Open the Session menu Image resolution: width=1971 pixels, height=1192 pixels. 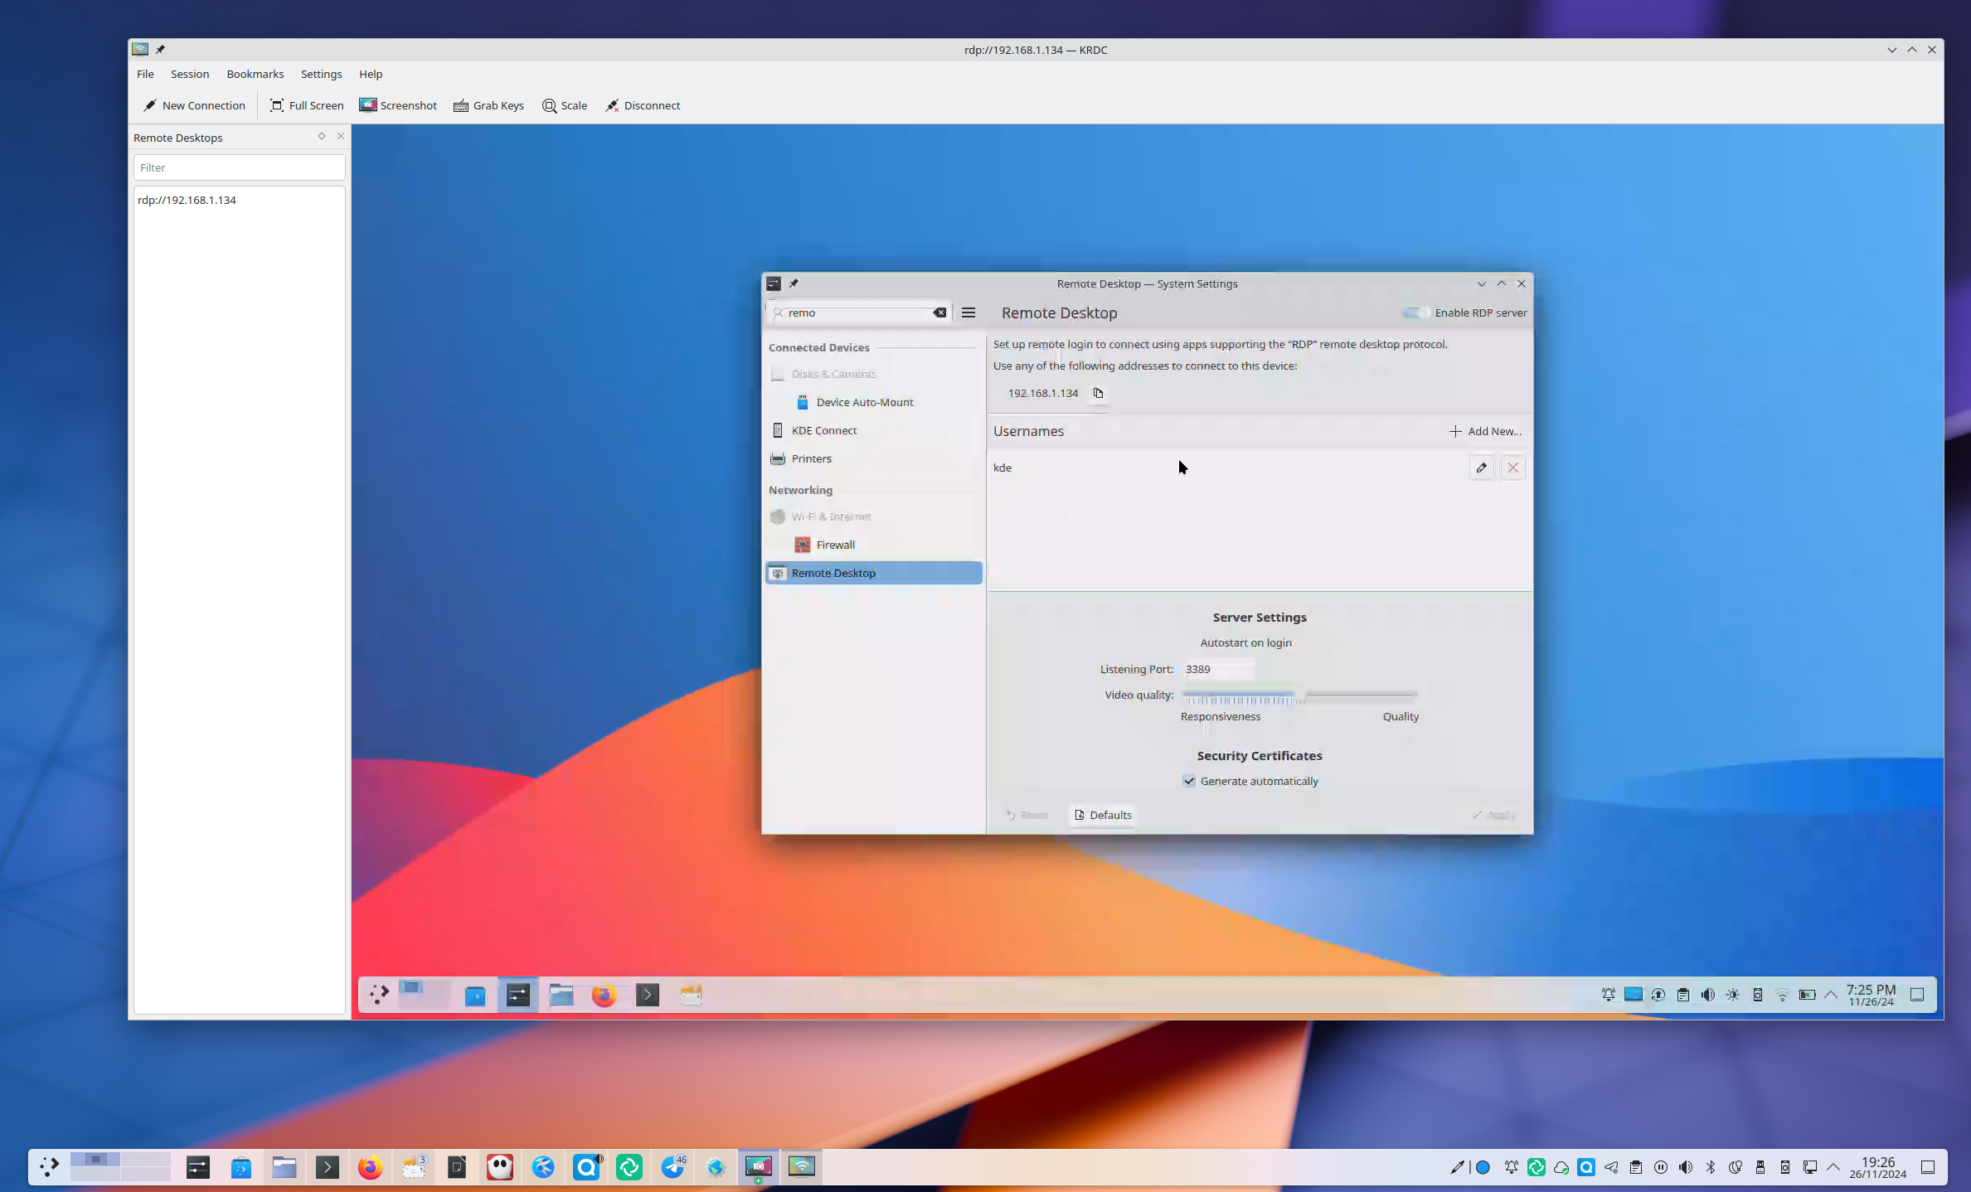189,74
